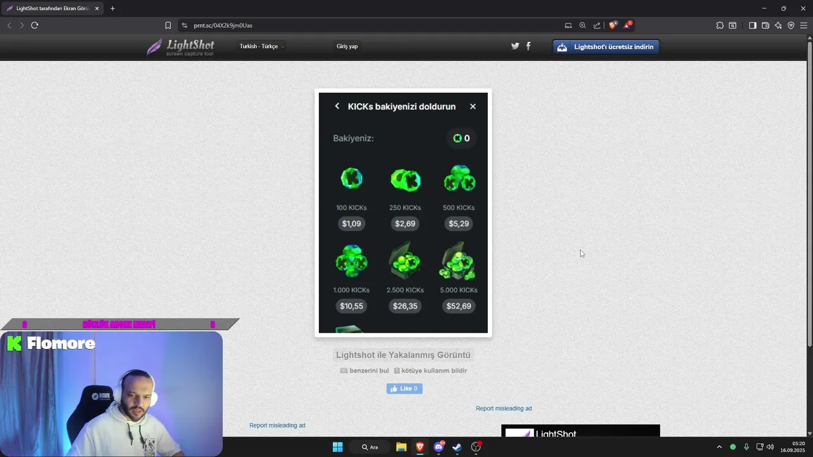Click kötüye kullanım bildir link

(x=430, y=371)
